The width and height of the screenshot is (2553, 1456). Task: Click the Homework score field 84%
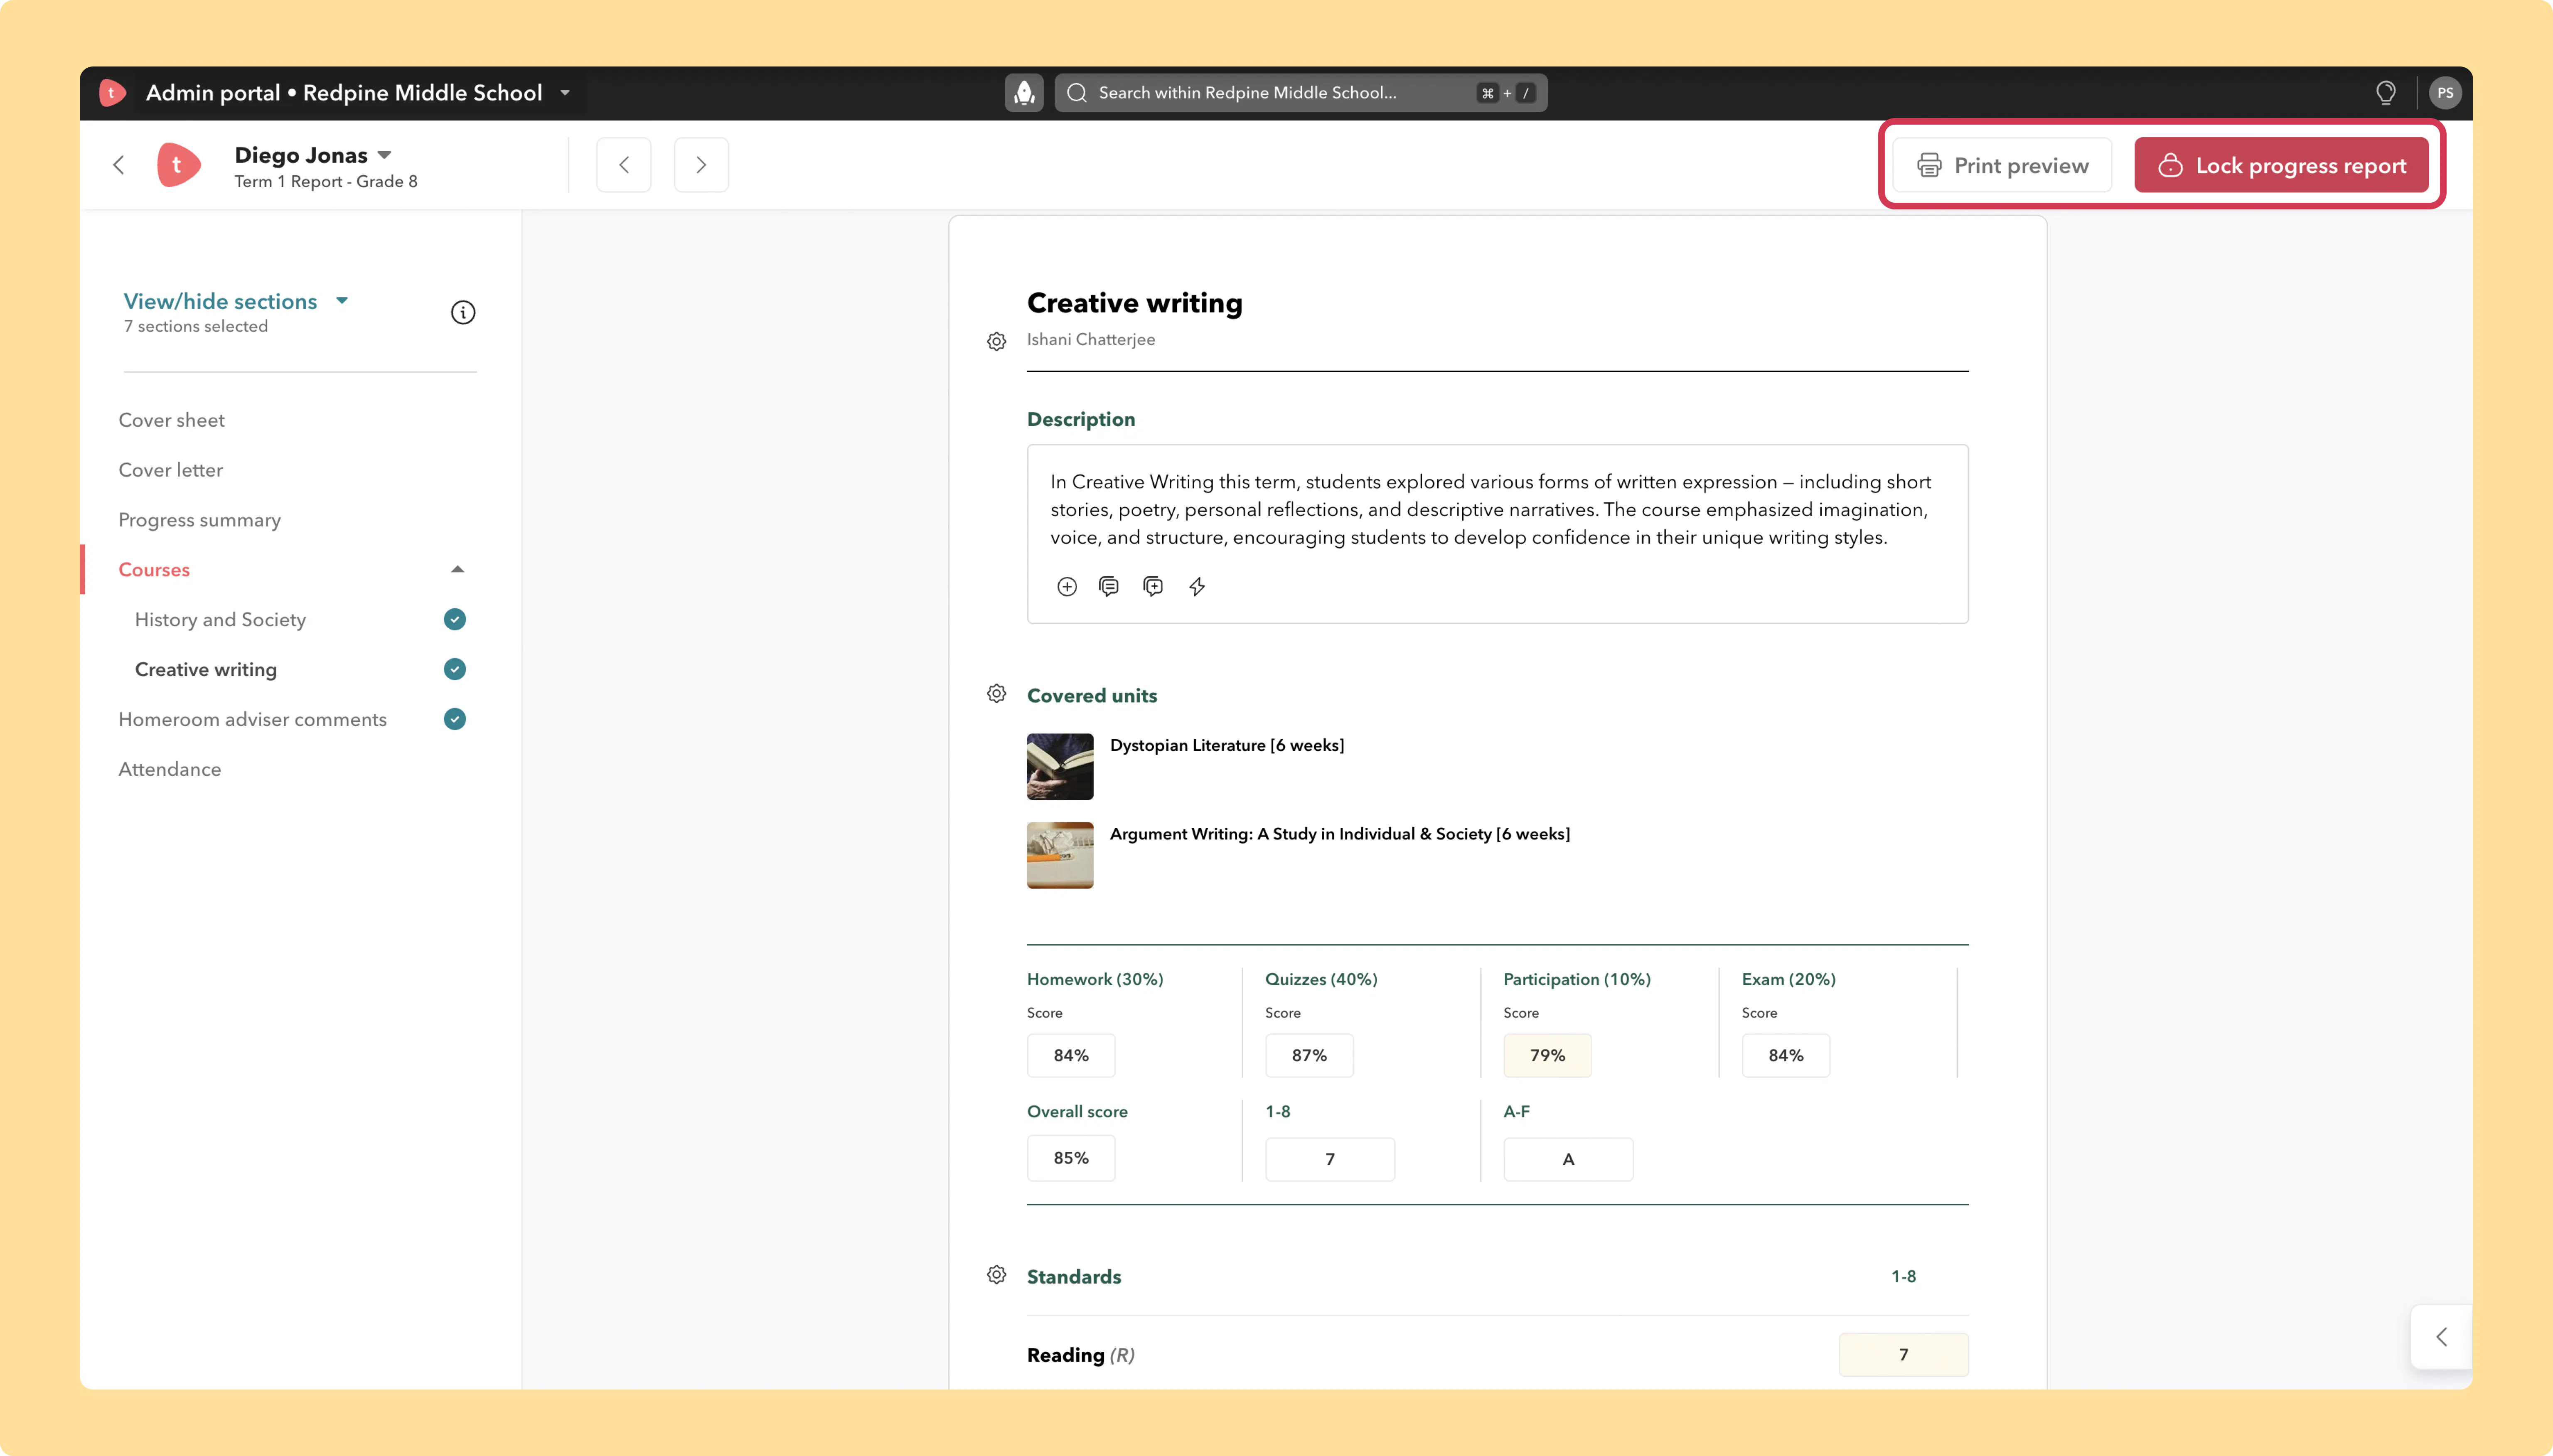(1071, 1056)
